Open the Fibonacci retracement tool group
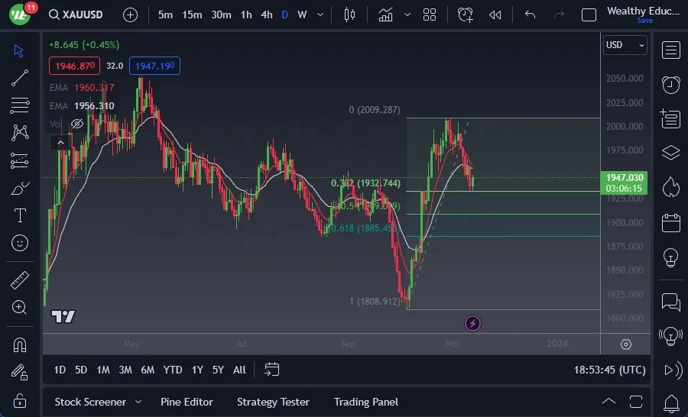This screenshot has height=417, width=688. pos(19,105)
